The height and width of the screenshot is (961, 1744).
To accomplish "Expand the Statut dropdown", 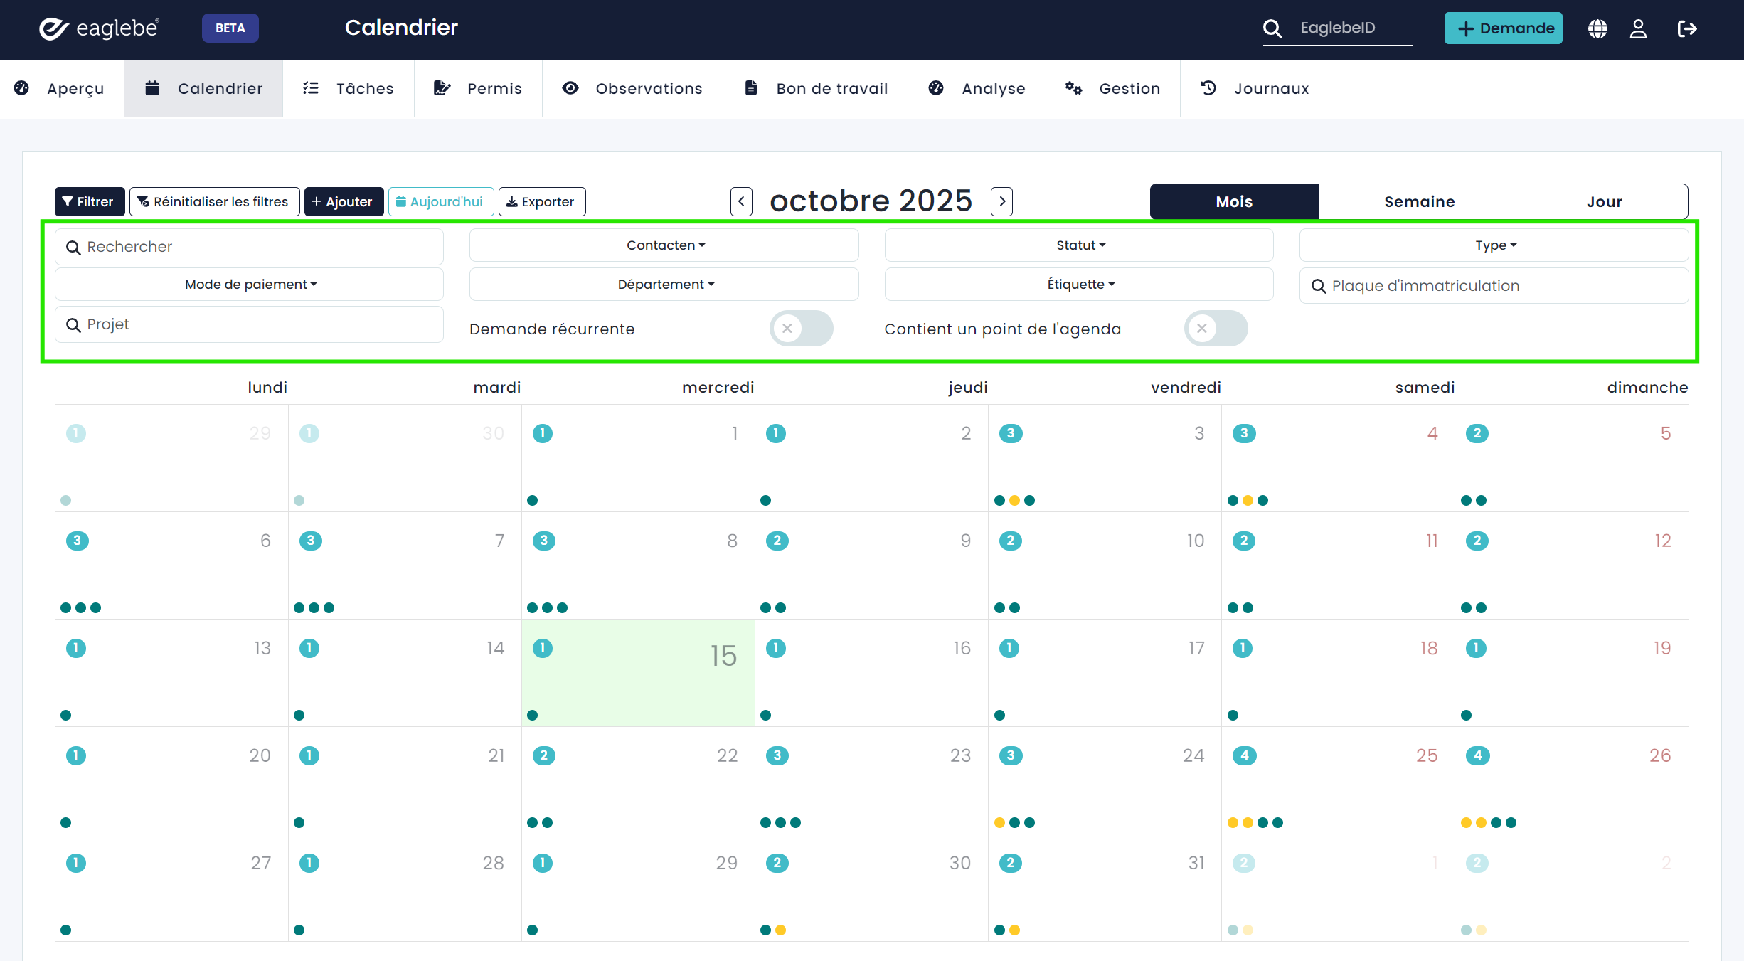I will (x=1079, y=245).
